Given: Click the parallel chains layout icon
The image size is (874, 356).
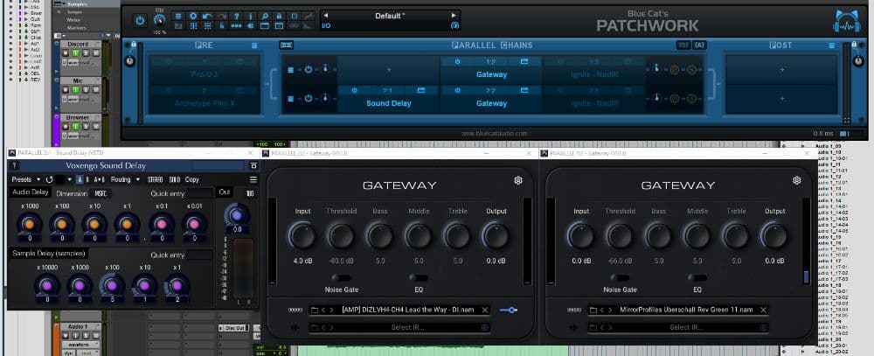Looking at the screenshot, I should pyautogui.click(x=287, y=45).
